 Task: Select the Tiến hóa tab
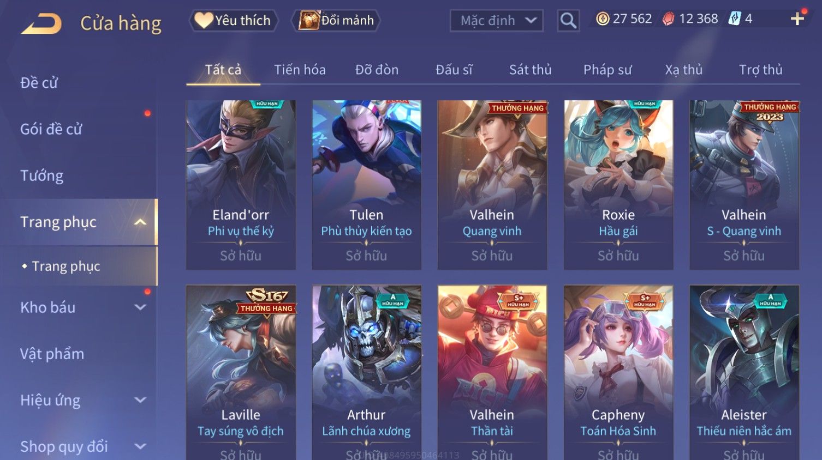(x=300, y=70)
